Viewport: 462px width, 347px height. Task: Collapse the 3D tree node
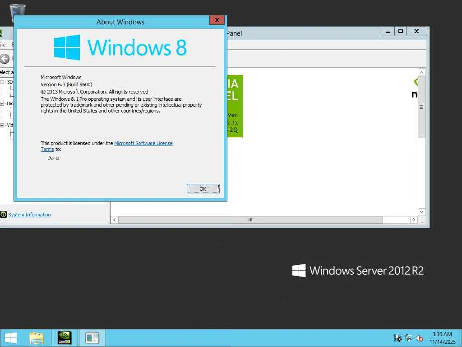point(2,82)
